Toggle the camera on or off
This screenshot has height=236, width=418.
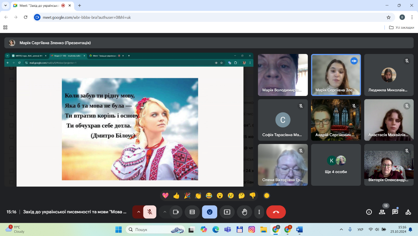[x=176, y=212]
